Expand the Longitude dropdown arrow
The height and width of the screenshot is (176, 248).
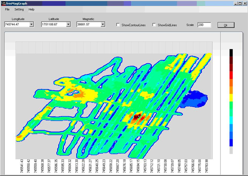coord(31,25)
